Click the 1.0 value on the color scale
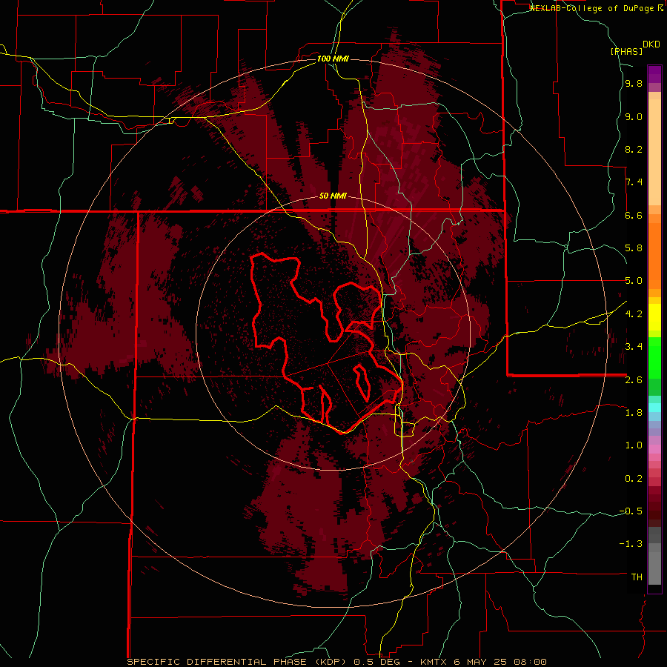This screenshot has height=667, width=667. [634, 445]
